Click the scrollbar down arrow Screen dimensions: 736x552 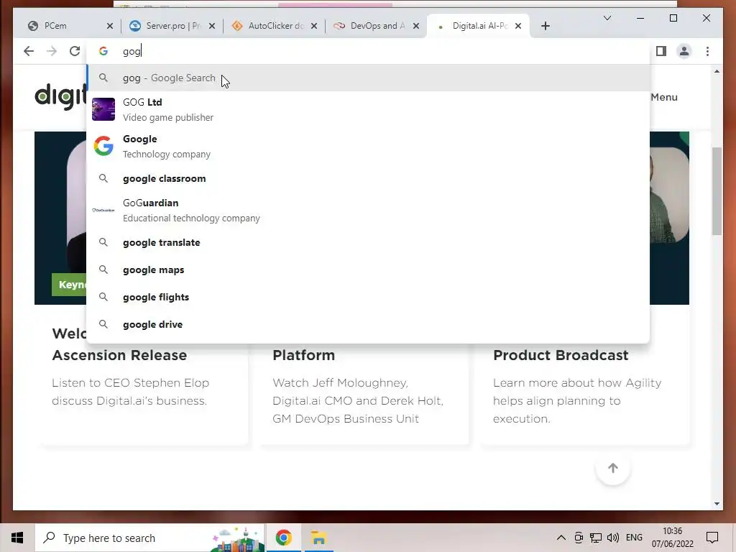click(x=717, y=504)
